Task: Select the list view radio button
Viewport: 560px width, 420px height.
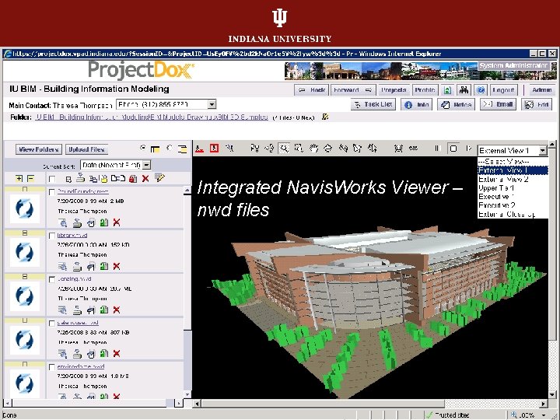Action: [170, 149]
